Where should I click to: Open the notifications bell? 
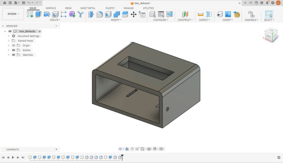coord(267,3)
